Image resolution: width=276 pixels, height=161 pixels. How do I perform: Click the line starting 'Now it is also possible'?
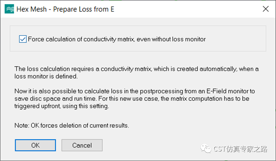pyautogui.click(x=135, y=91)
